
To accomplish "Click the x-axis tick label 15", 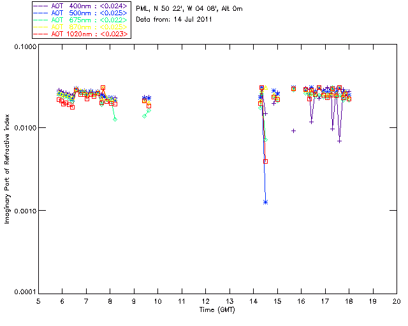I will (277, 301).
